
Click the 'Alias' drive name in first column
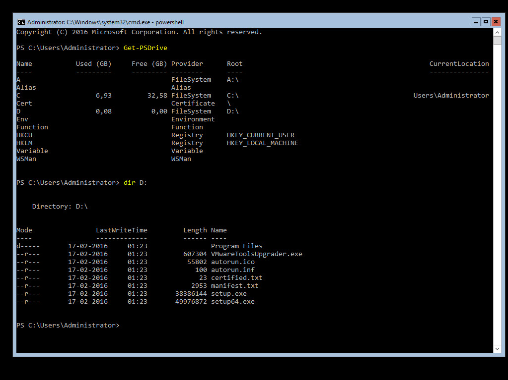point(26,88)
